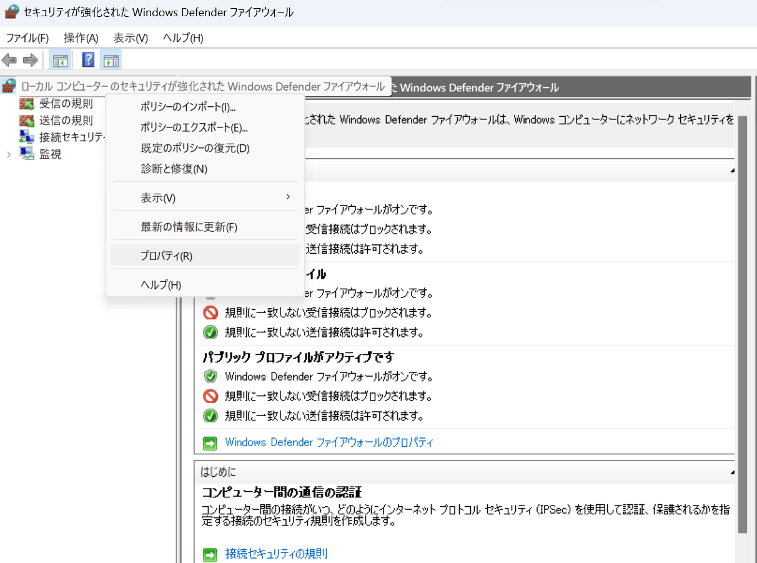Open the 操作(A) menu

click(x=81, y=37)
